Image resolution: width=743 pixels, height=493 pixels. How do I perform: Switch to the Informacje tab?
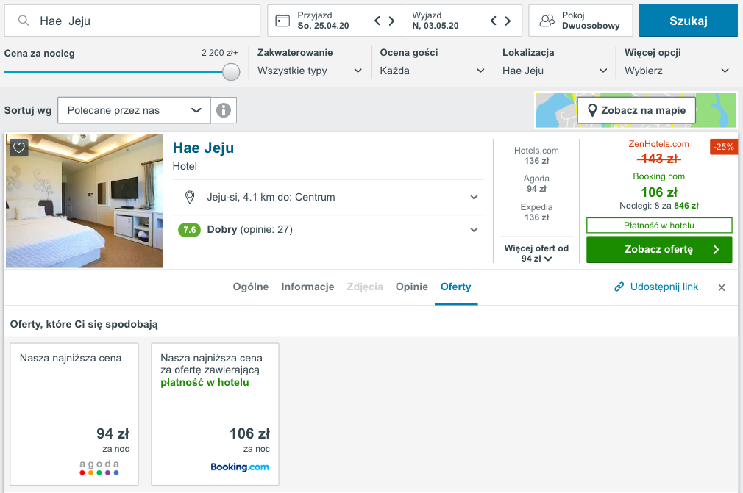[x=307, y=287]
